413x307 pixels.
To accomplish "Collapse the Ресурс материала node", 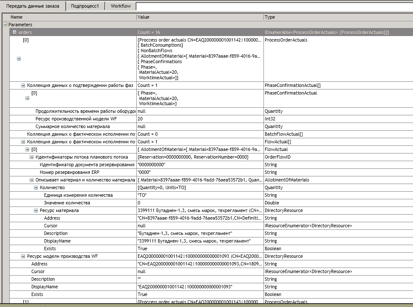I will tap(36, 210).
